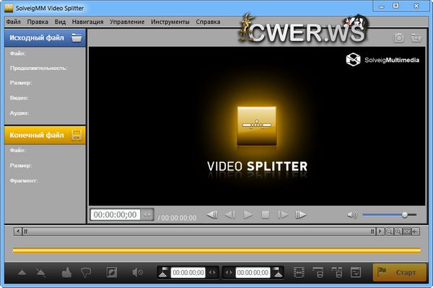Jump to the previous marker
The height and width of the screenshot is (288, 433).
click(212, 214)
